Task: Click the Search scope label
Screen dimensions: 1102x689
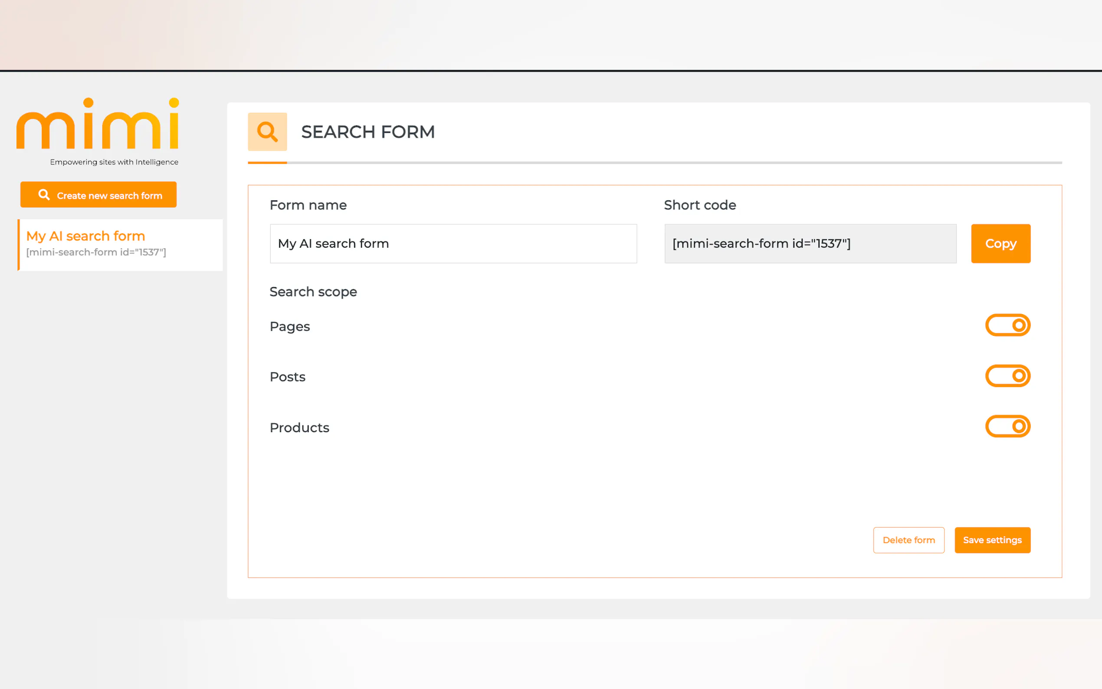Action: [313, 292]
